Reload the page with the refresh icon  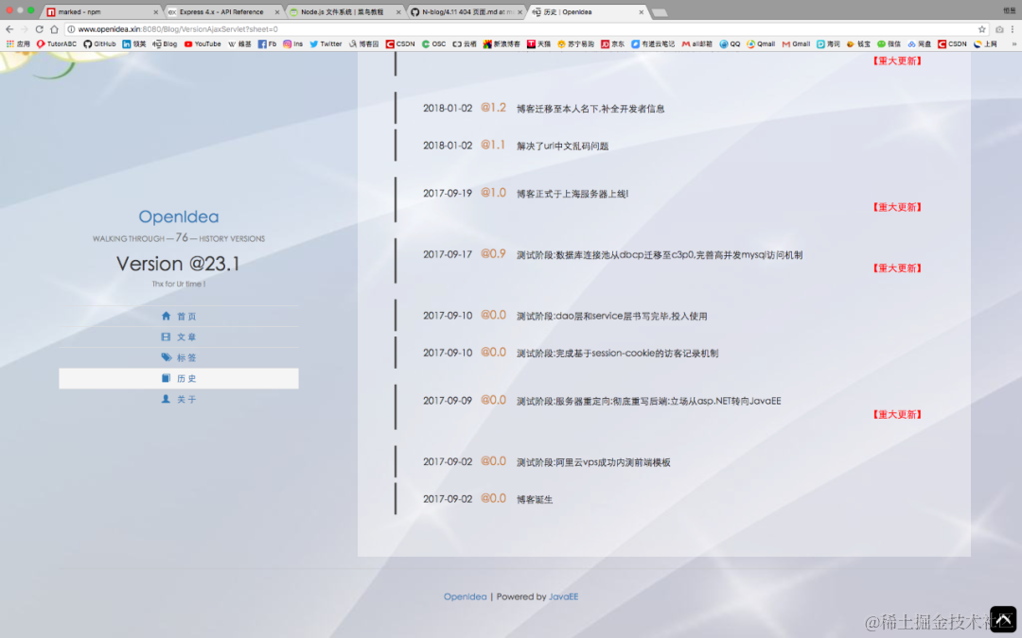[39, 29]
